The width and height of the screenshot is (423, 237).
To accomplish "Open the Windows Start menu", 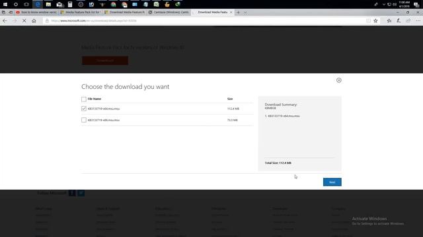I will tap(5, 5).
